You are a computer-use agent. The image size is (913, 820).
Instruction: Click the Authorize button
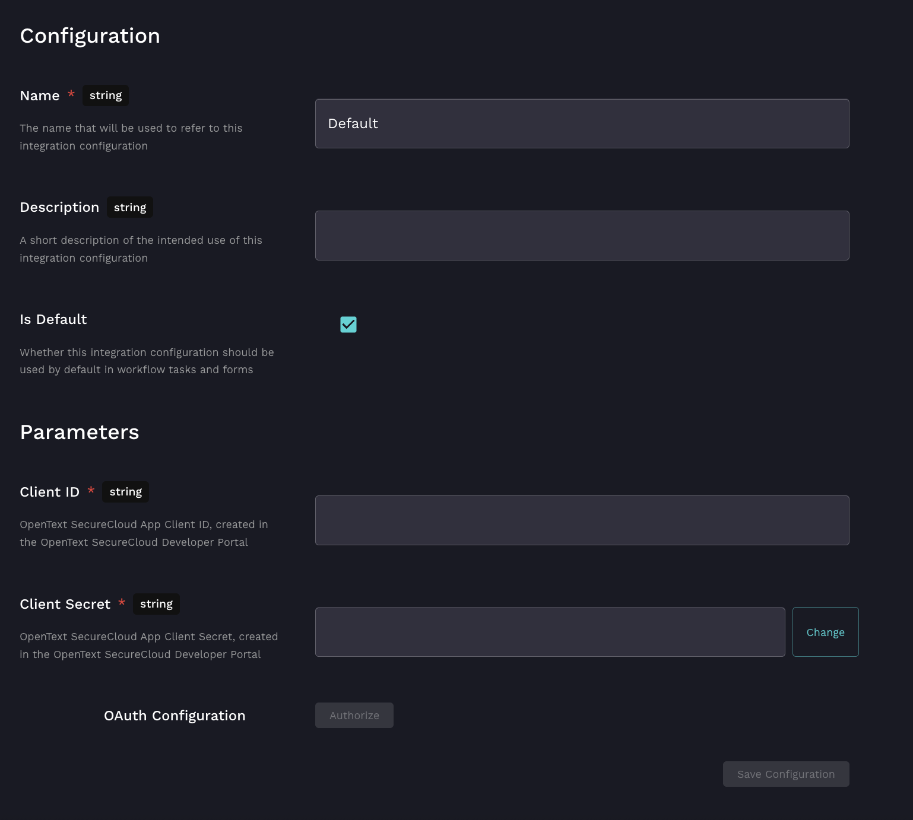click(354, 716)
